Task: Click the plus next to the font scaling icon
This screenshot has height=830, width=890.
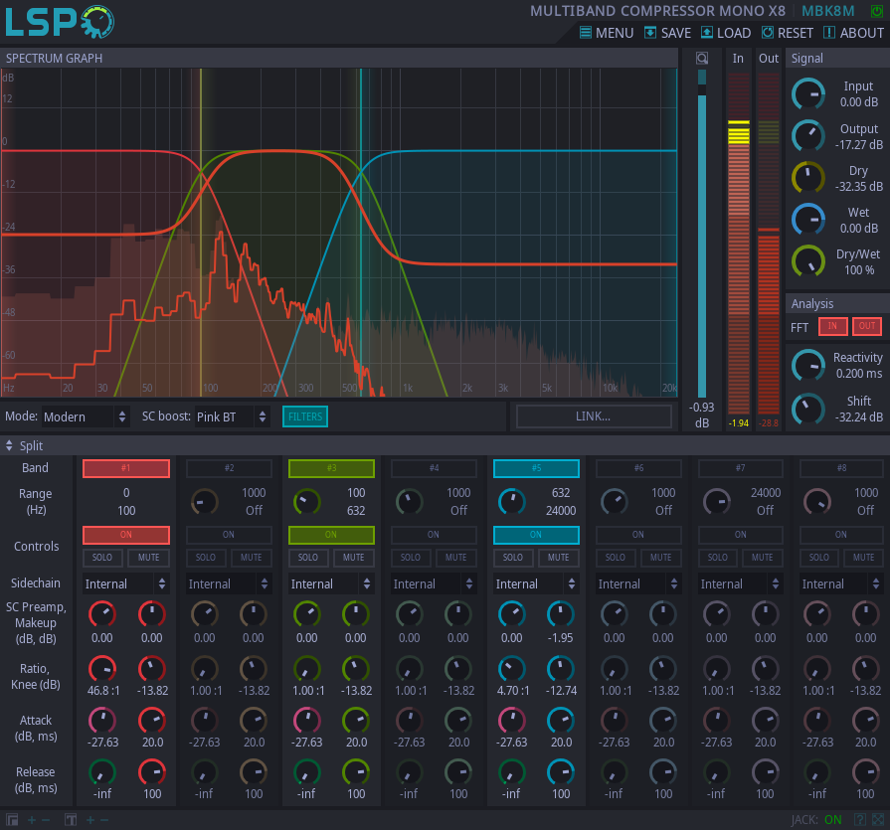Action: tap(89, 820)
